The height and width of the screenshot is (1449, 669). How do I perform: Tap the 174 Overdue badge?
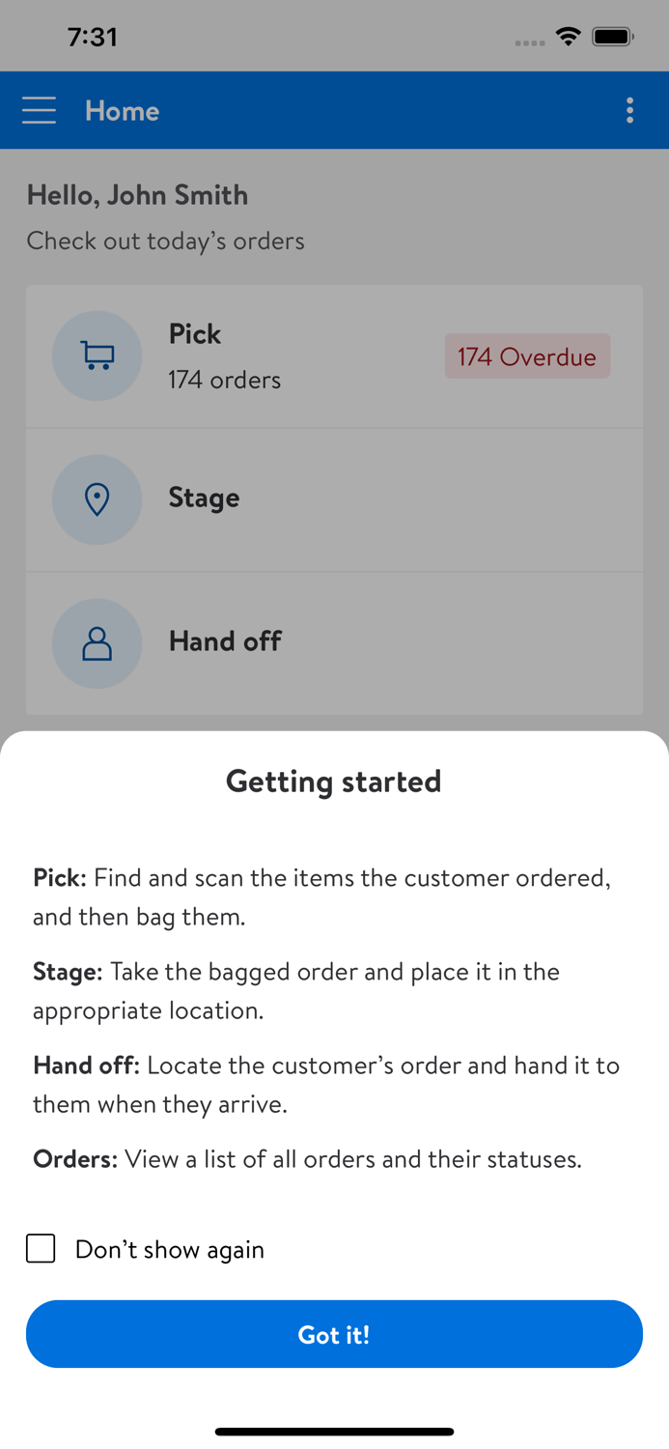coord(527,355)
